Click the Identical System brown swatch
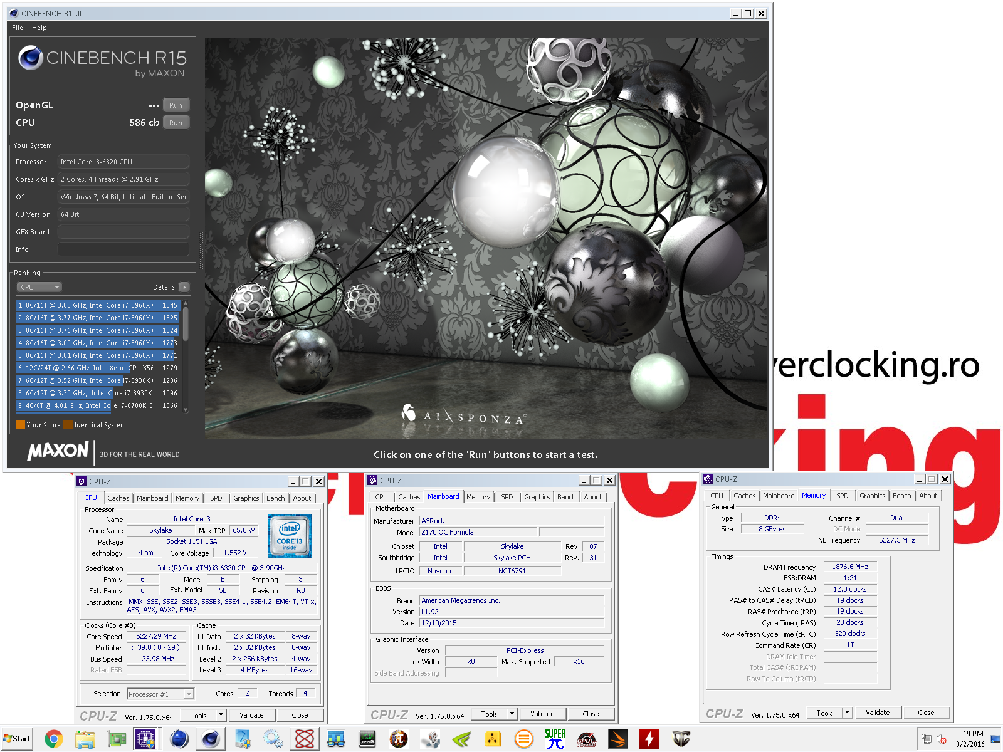Viewport: 1003px width, 752px height. (x=68, y=425)
